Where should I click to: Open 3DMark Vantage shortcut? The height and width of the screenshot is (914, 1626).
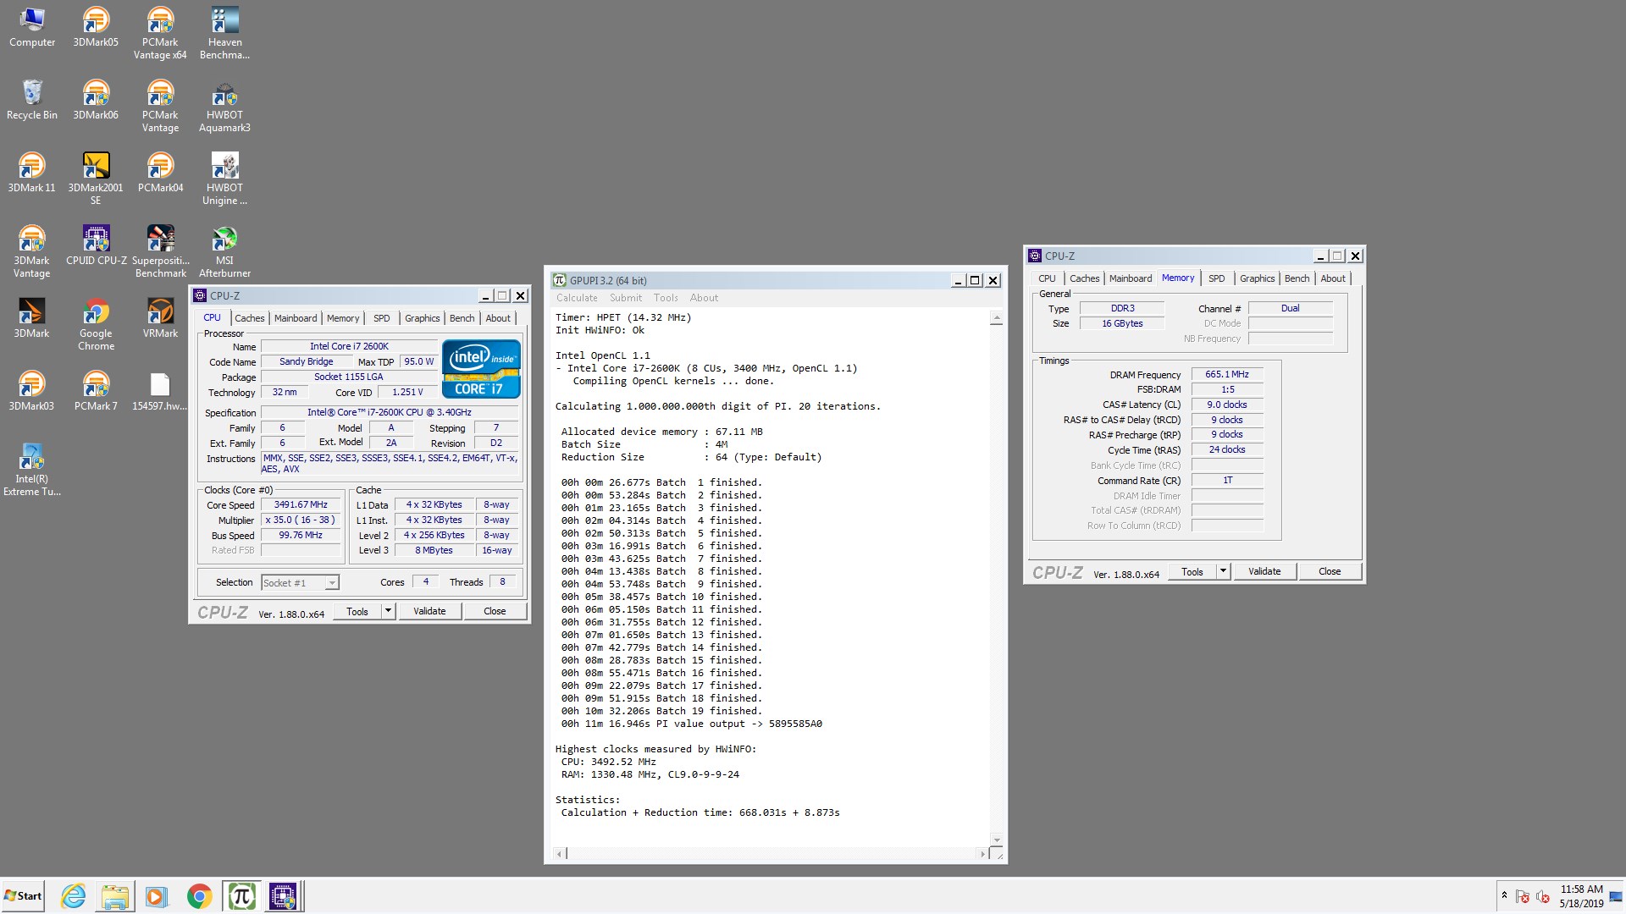pos(32,252)
